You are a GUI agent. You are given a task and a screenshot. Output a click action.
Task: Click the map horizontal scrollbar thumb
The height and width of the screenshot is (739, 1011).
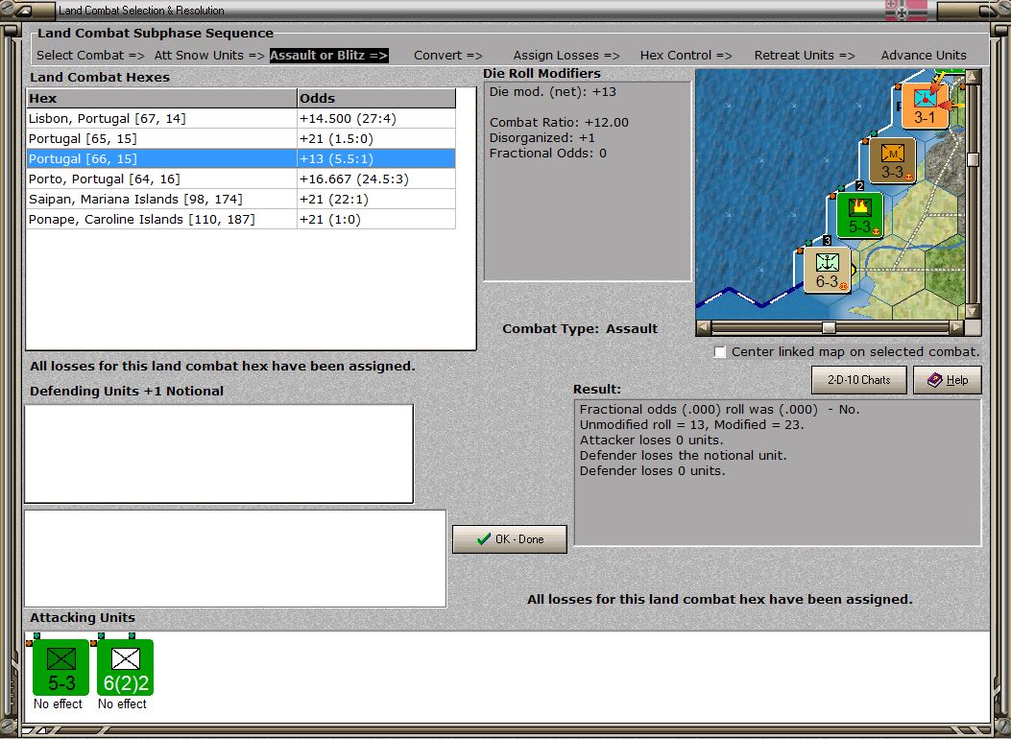(829, 328)
